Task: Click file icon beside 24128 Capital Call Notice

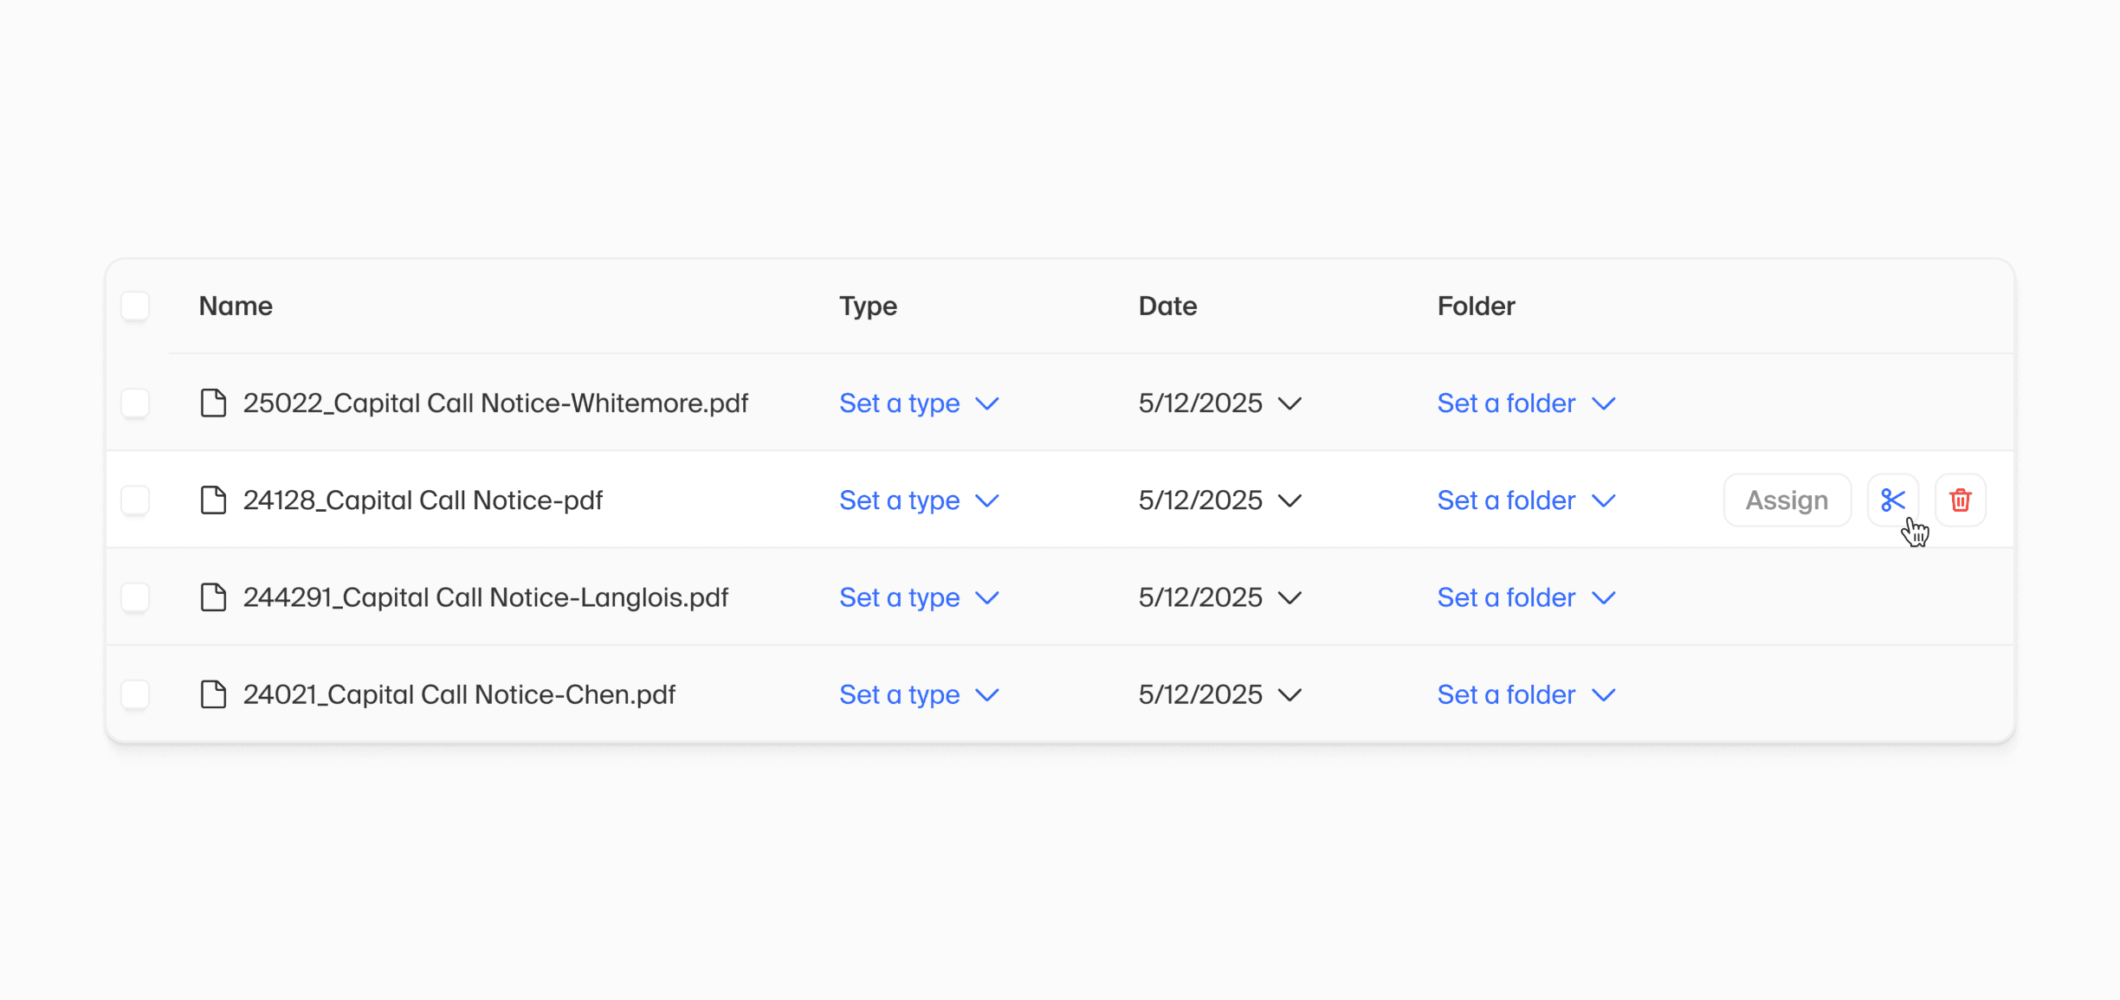Action: pos(213,500)
